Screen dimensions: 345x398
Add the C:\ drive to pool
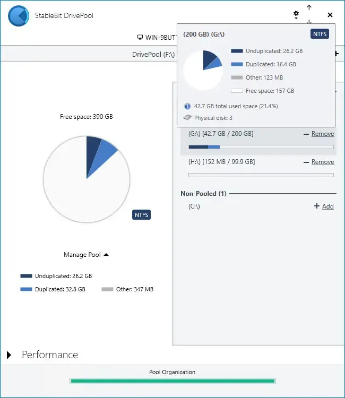(327, 206)
